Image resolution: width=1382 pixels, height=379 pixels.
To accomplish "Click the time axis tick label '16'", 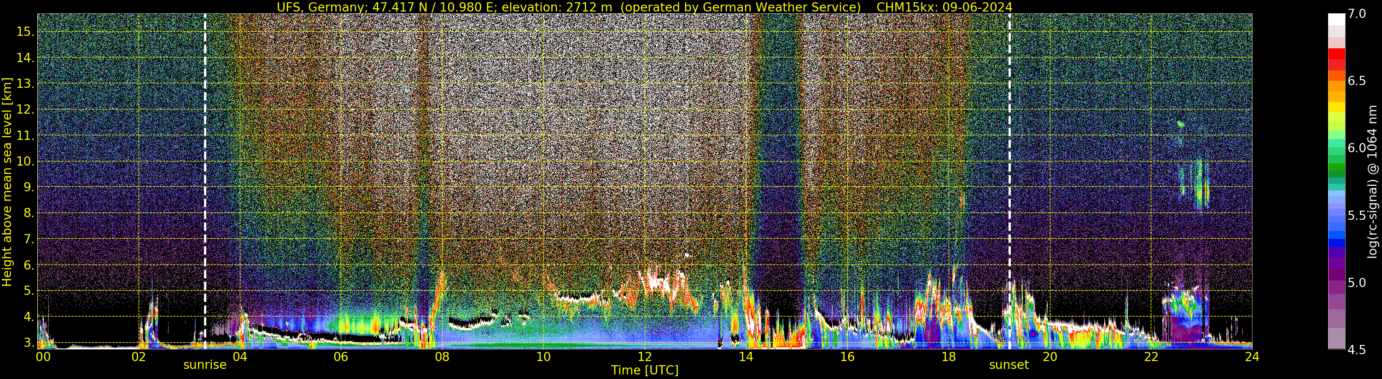I will coord(847,357).
